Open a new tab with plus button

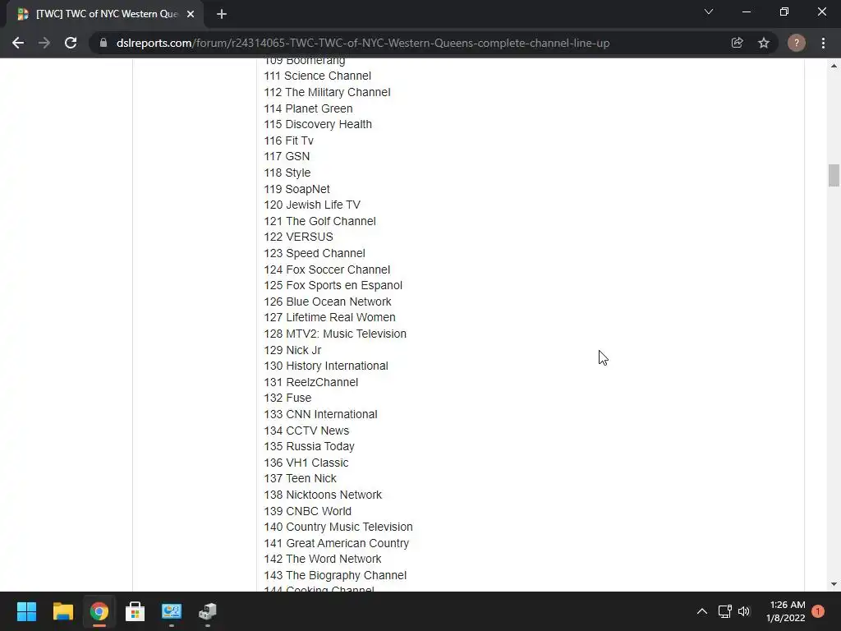tap(222, 14)
